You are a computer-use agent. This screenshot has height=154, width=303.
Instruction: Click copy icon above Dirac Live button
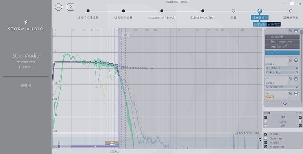pyautogui.click(x=290, y=31)
